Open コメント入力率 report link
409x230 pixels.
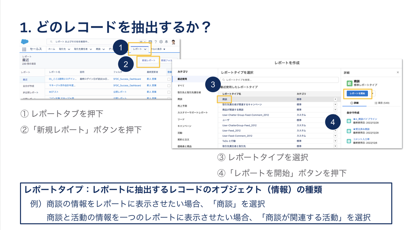pos(361,139)
